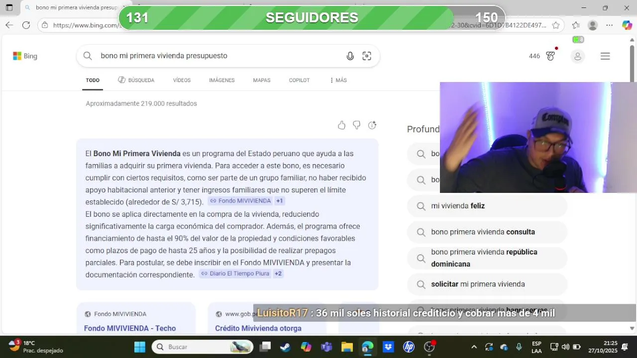This screenshot has width=637, height=358.
Task: Switch to the MAPAS tab
Action: [x=262, y=80]
